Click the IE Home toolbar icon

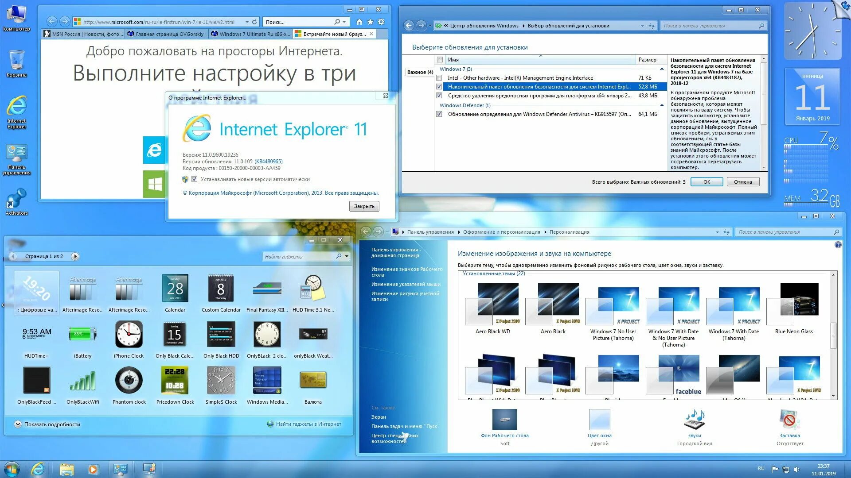(359, 22)
